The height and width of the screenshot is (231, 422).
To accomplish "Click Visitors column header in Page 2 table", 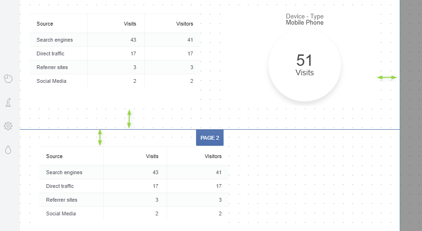I will pos(213,156).
